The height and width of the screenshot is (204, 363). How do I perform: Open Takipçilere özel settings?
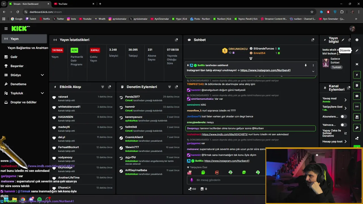coord(335,108)
